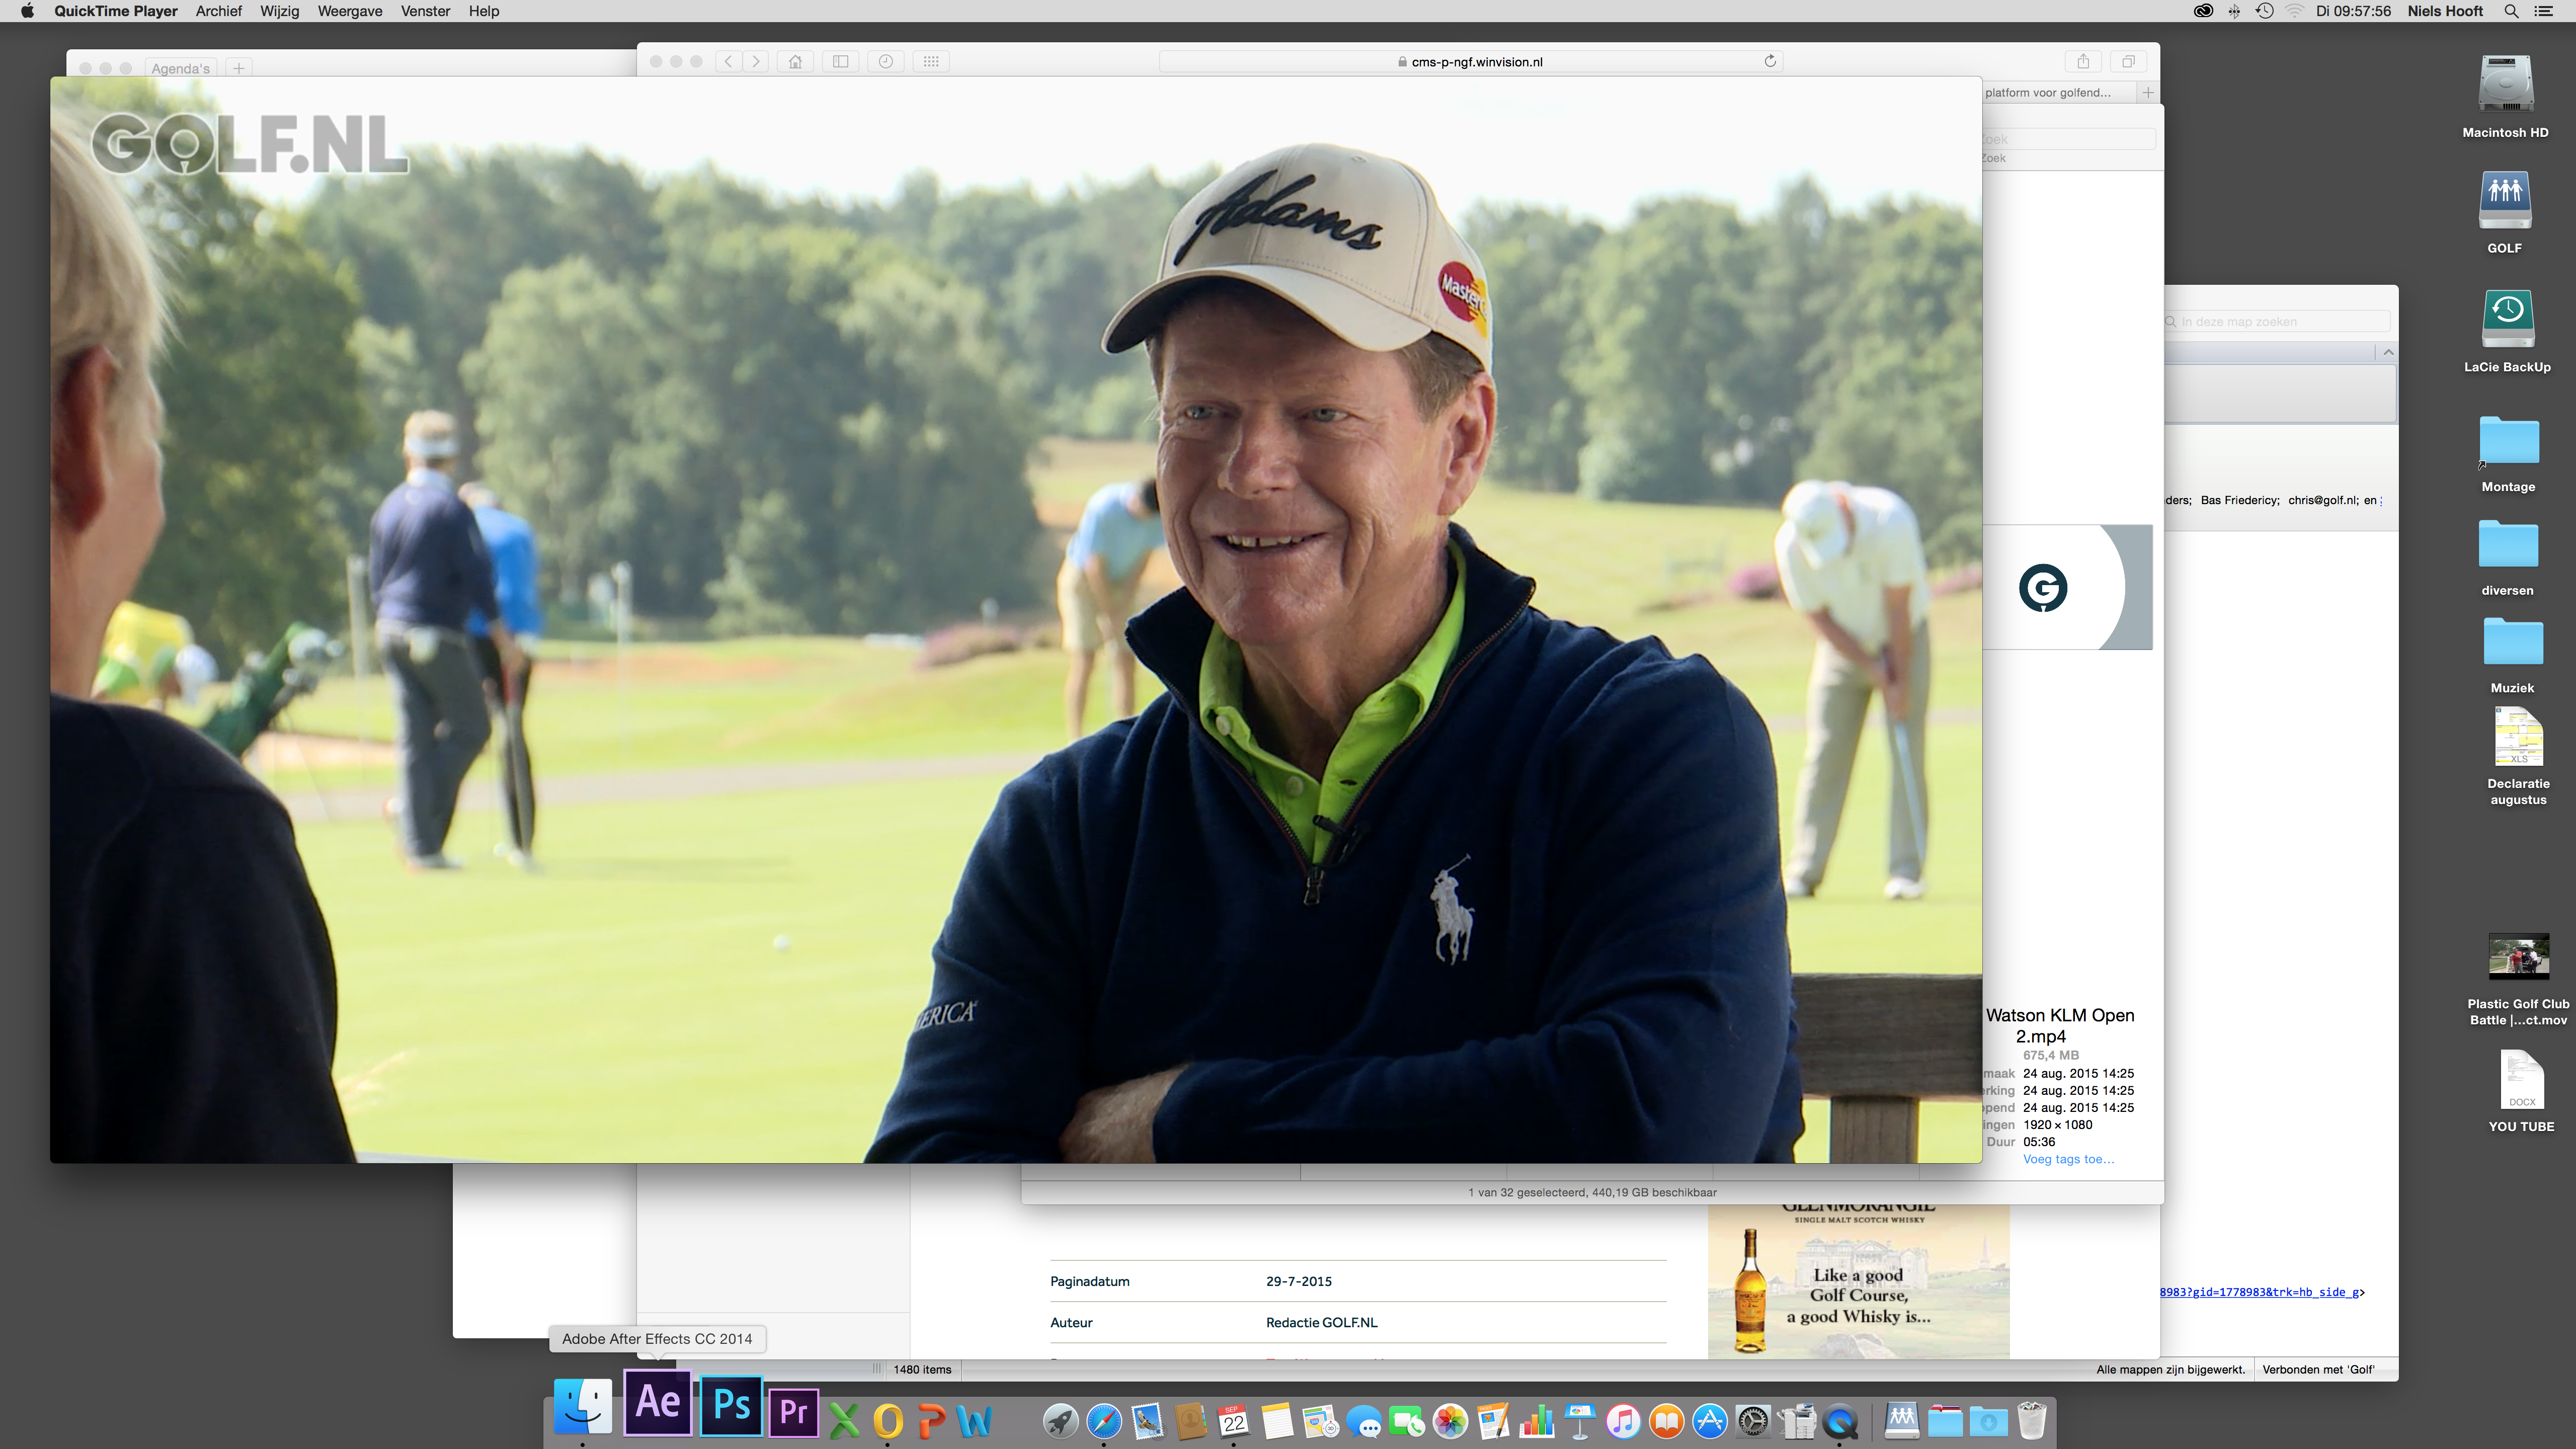
Task: Go back in Safari history
Action: point(729,62)
